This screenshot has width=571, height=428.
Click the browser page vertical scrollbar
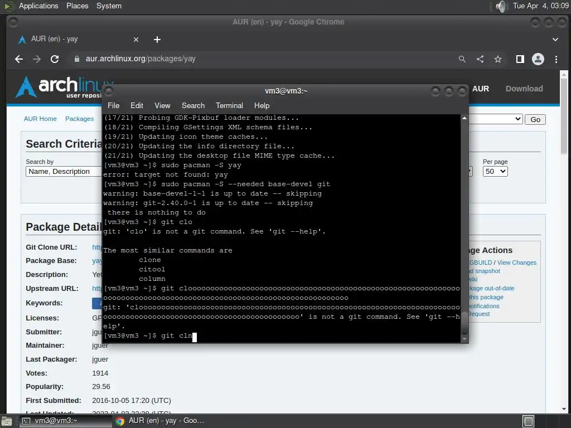tap(564, 116)
